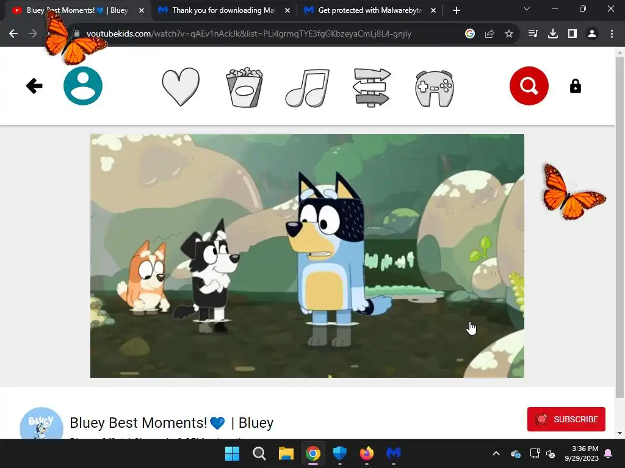Click the scrollbar down arrow

pos(620,433)
